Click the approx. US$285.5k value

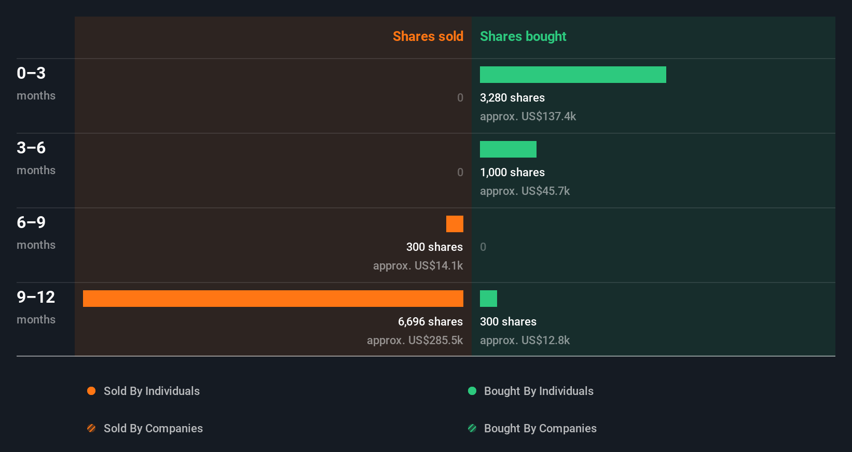(x=415, y=341)
